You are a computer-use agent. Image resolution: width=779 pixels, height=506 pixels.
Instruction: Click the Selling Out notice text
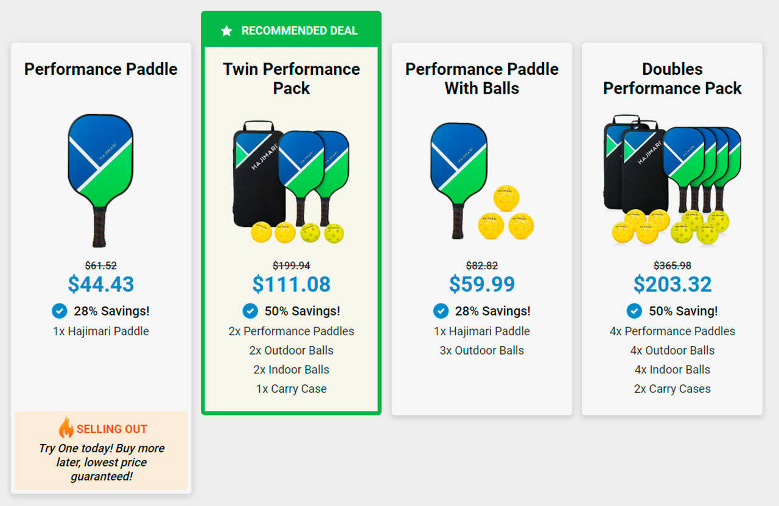(101, 462)
